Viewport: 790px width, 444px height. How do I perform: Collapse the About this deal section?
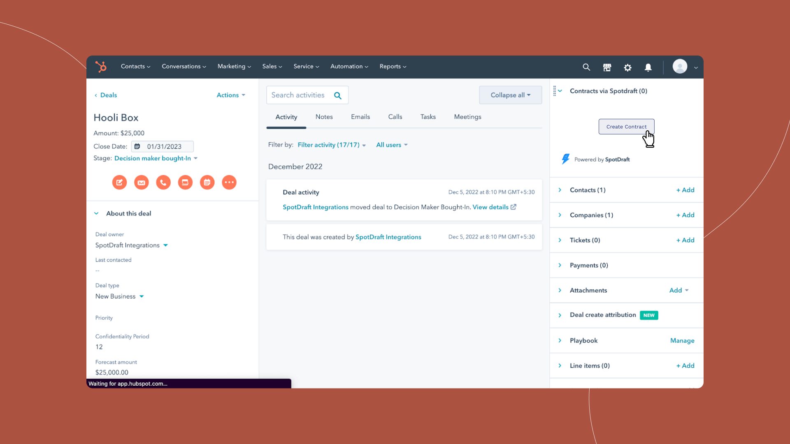(96, 213)
